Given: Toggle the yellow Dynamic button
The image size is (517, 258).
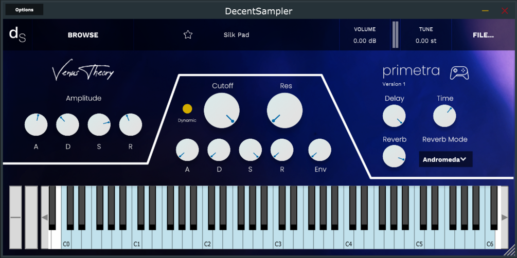Looking at the screenshot, I should [187, 109].
